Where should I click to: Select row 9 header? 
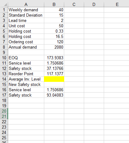click(x=4, y=52)
